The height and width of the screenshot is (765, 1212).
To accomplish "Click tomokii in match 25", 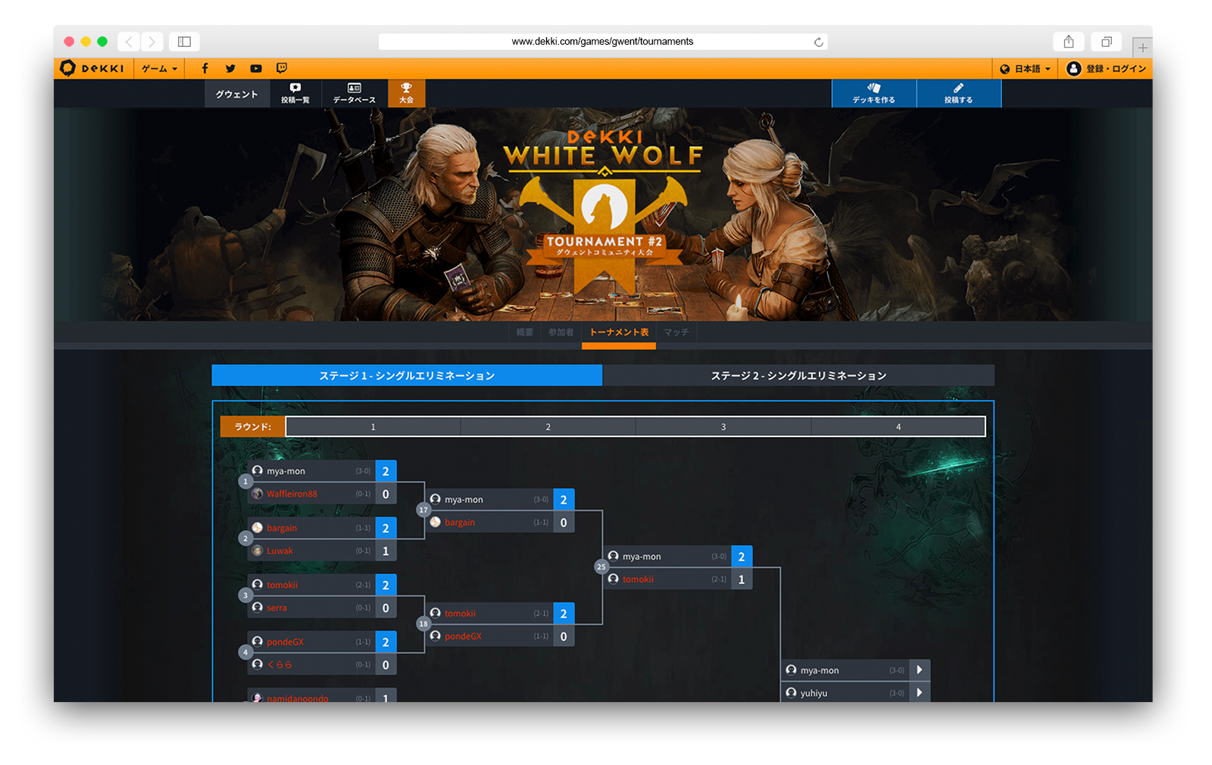I will 638,579.
